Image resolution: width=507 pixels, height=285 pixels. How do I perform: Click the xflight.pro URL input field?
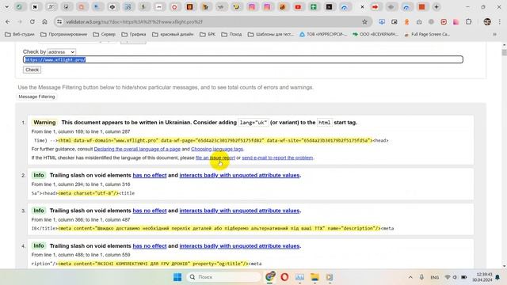(x=243, y=59)
